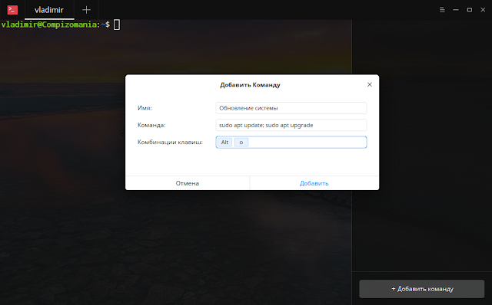Image resolution: width=492 pixels, height=305 pixels.
Task: Confirm with the Добавить button
Action: [x=314, y=183]
